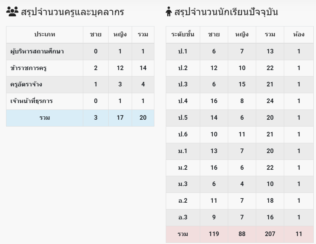Select the ผู้บริหารสถานศึกษา row label
This screenshot has height=244, width=316.
click(37, 52)
